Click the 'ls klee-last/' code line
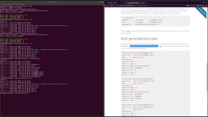 pos(128,18)
